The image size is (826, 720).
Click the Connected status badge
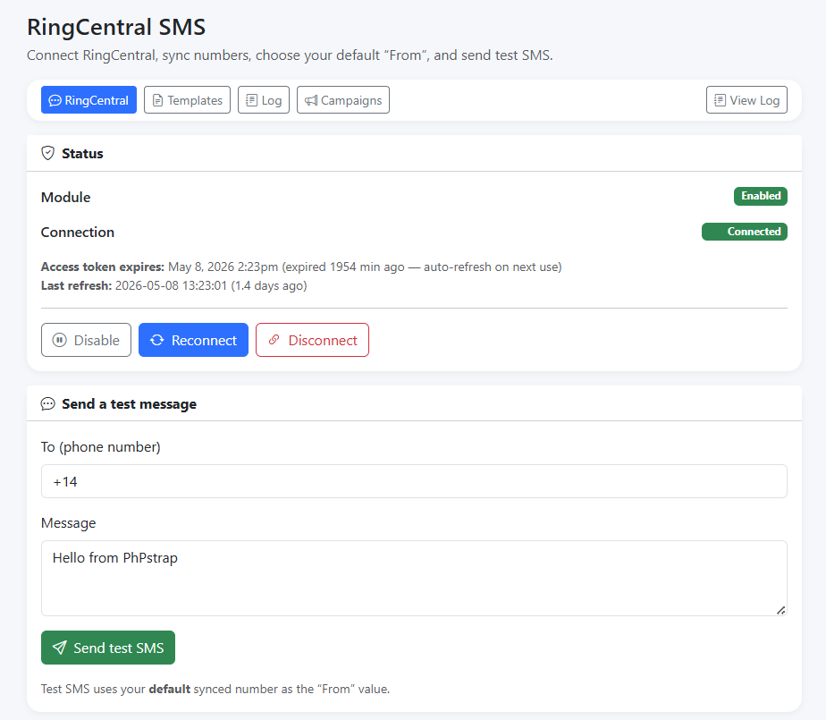[745, 232]
